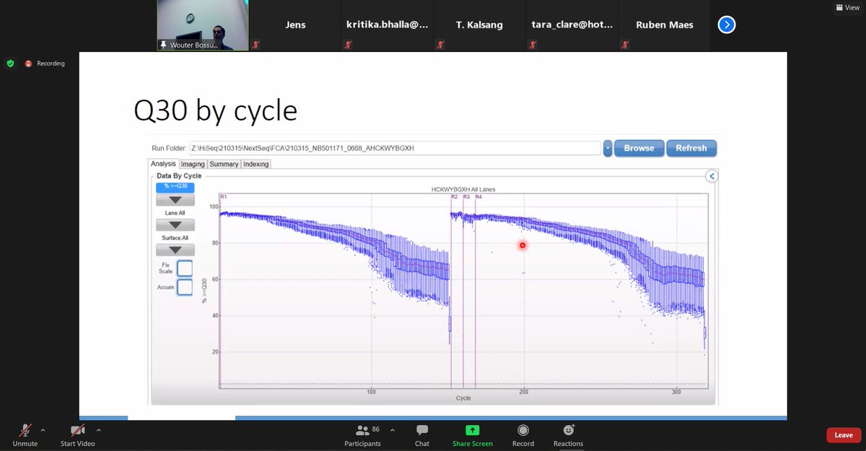The width and height of the screenshot is (866, 451).
Task: Open metric dropdown under % >=Q30
Action: (x=175, y=200)
